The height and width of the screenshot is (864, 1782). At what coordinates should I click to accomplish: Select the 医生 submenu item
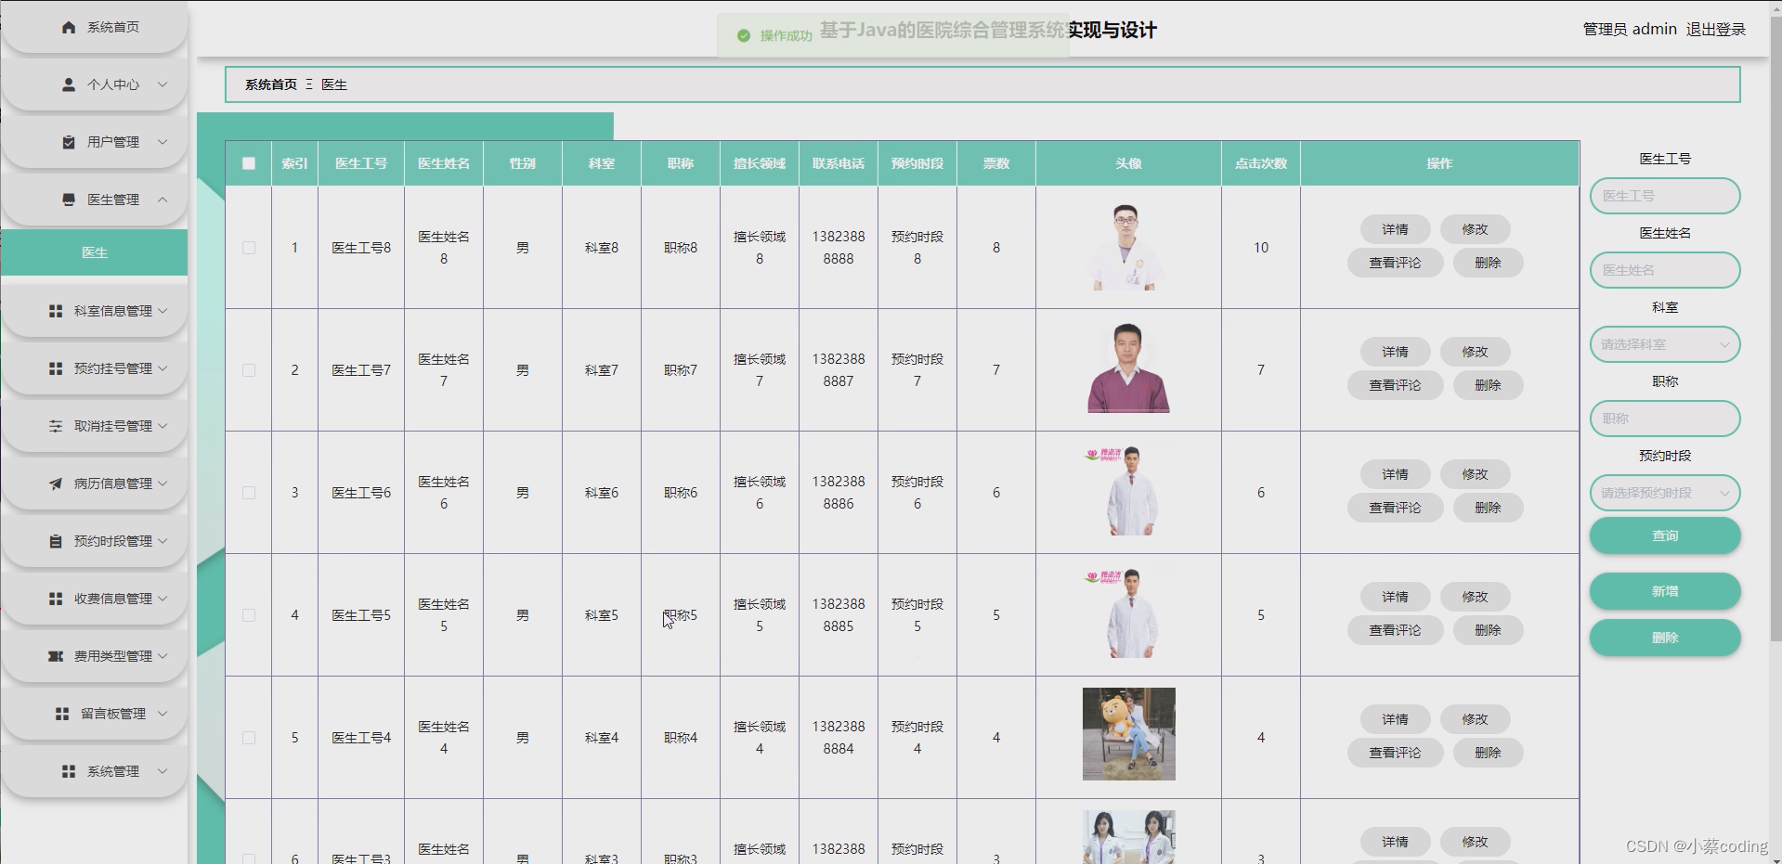click(x=94, y=252)
